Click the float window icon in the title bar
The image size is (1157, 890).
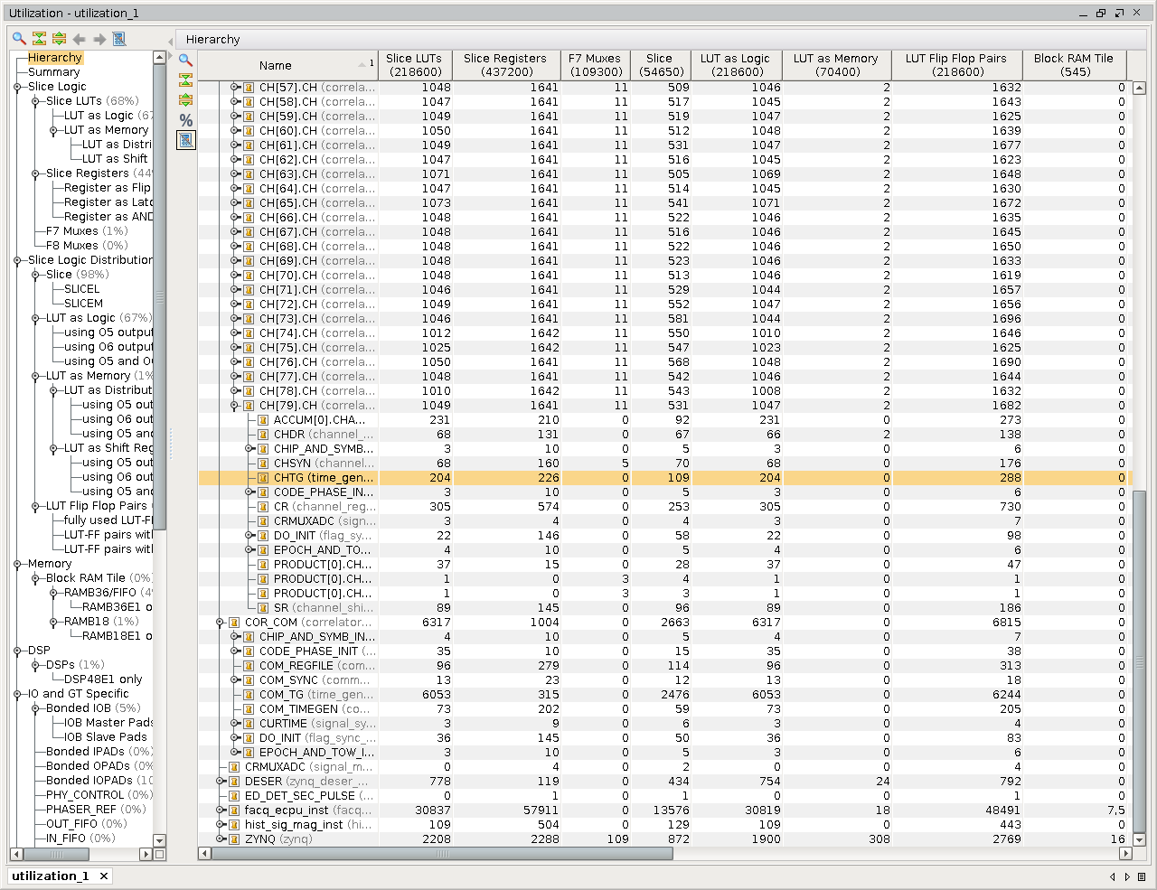coord(1121,13)
